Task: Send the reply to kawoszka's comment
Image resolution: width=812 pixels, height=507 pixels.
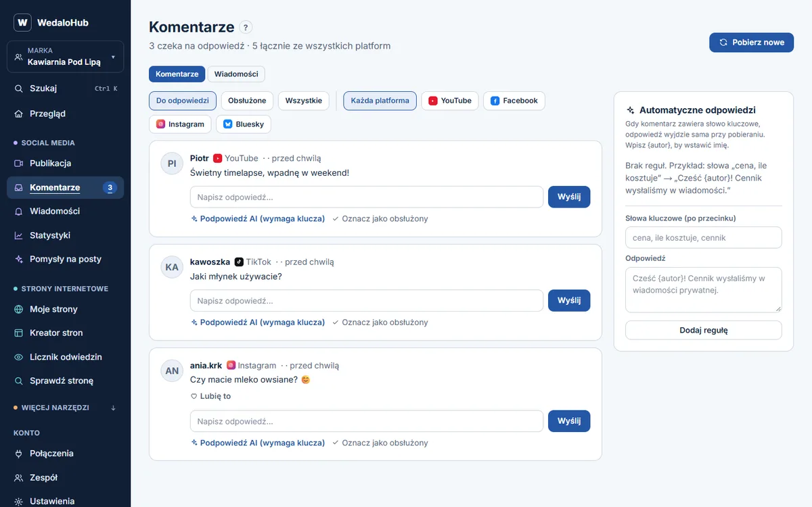Action: click(x=569, y=301)
